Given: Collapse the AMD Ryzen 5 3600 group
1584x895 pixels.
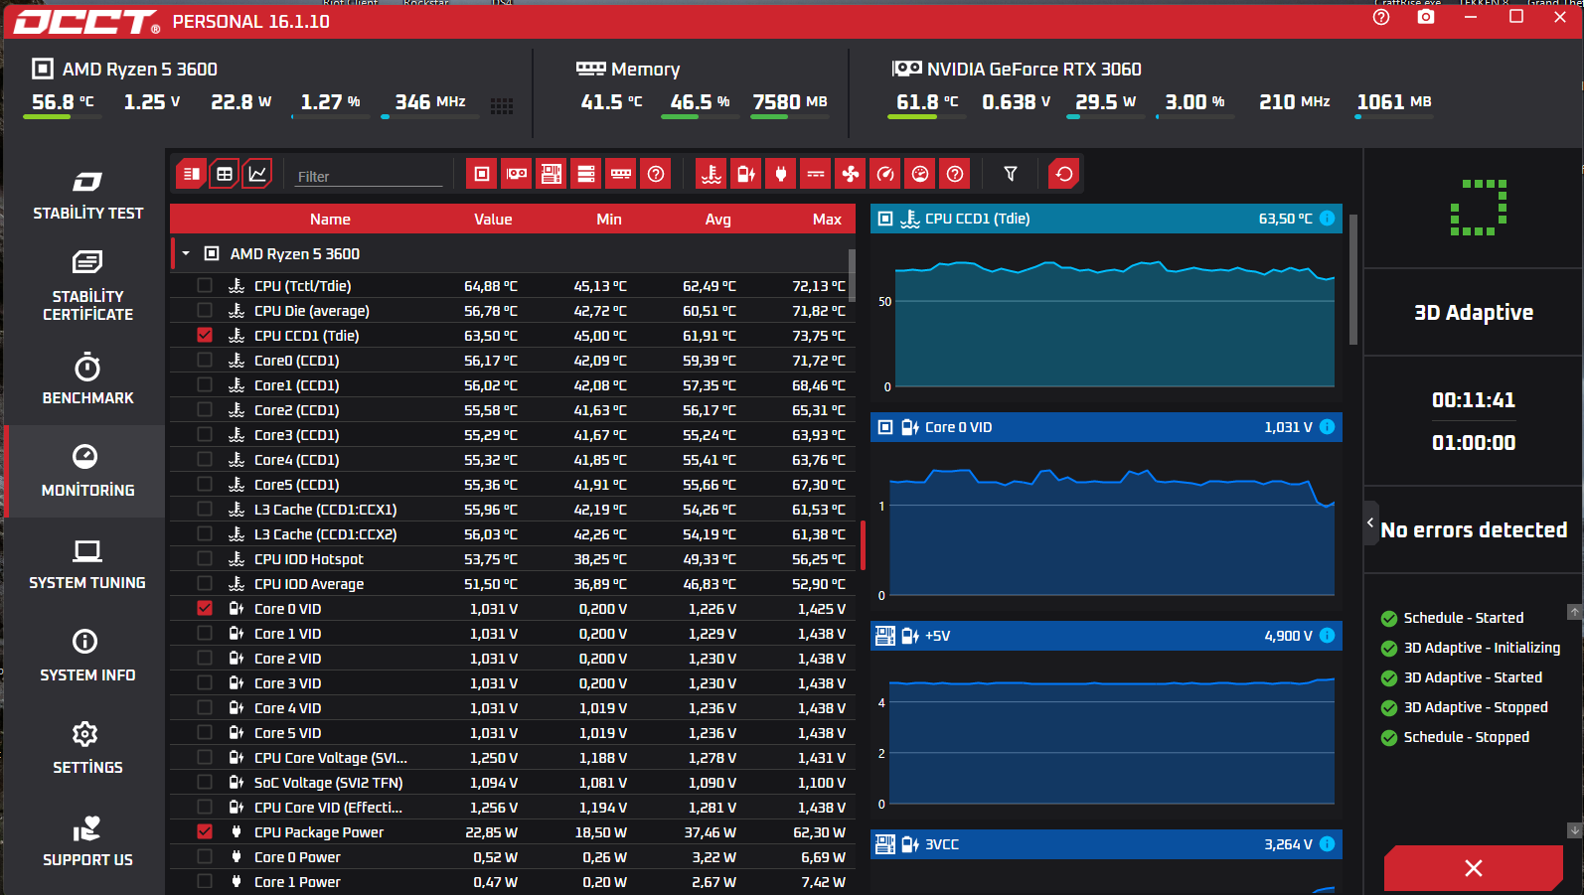Looking at the screenshot, I should (x=186, y=253).
